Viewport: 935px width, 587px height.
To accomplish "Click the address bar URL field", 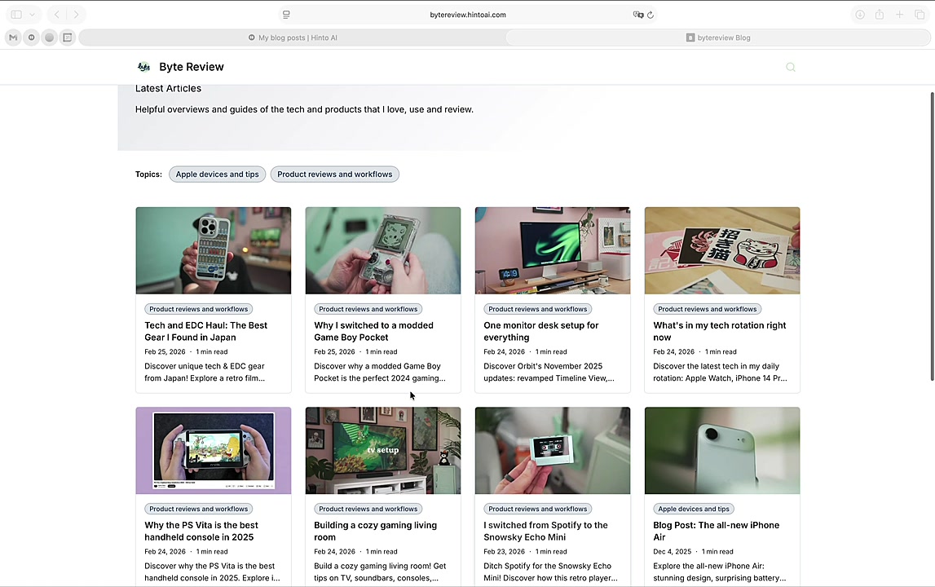I will tap(467, 15).
